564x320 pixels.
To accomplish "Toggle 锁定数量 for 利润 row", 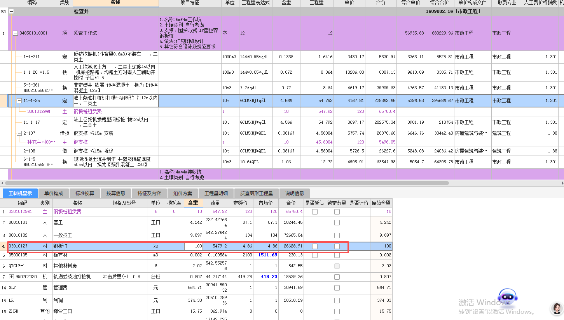I will click(x=337, y=301).
